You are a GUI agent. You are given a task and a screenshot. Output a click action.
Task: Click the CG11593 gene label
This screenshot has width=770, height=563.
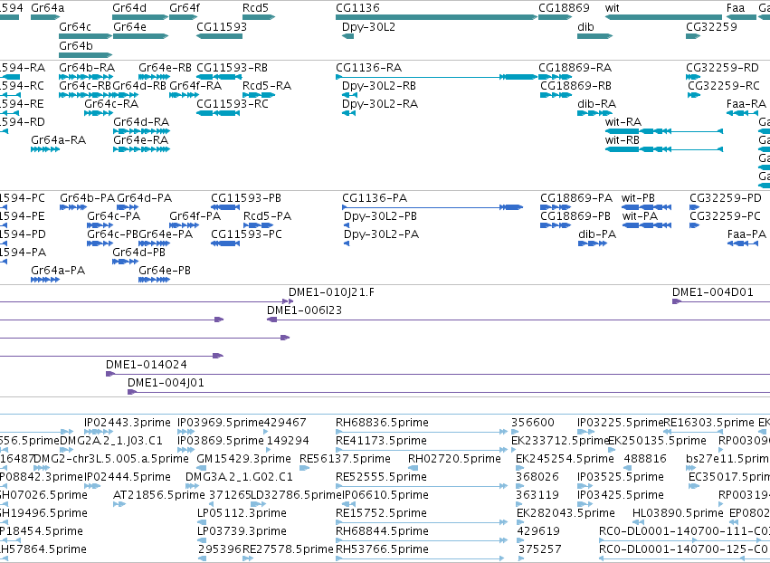(x=222, y=27)
